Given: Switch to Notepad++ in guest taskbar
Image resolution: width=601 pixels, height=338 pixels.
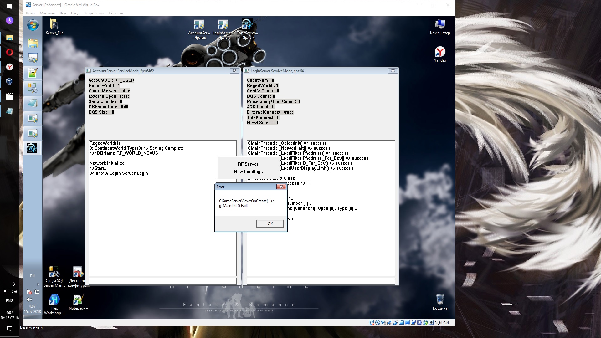Looking at the screenshot, I should [33, 73].
